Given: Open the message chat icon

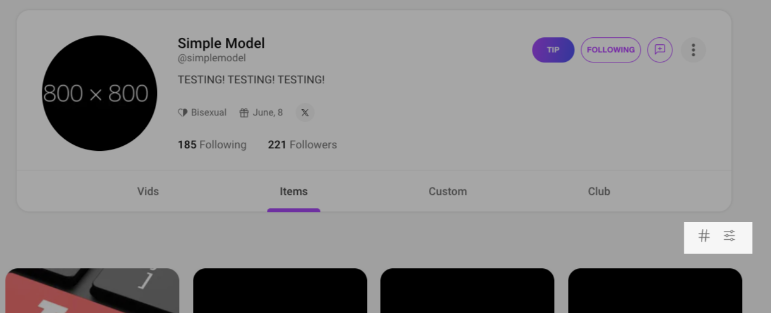Looking at the screenshot, I should [660, 50].
